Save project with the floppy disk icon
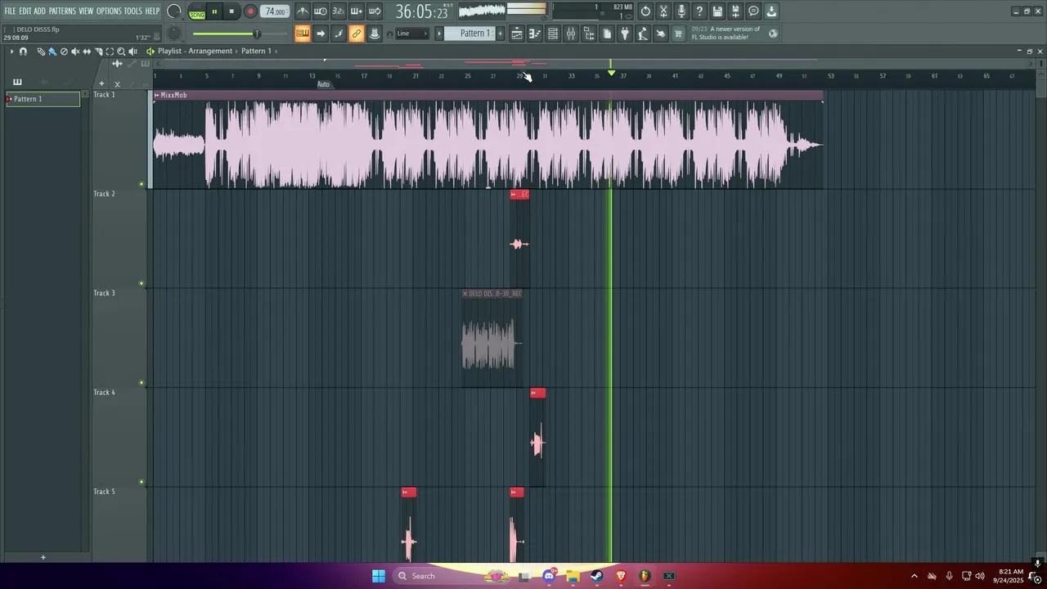The image size is (1047, 589). [717, 11]
